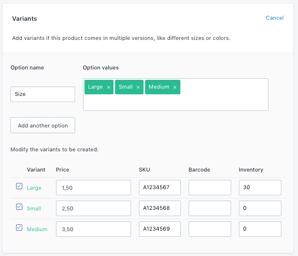Select SKU field containing A1234569
Screen dimensions: 298x256
coord(160,229)
